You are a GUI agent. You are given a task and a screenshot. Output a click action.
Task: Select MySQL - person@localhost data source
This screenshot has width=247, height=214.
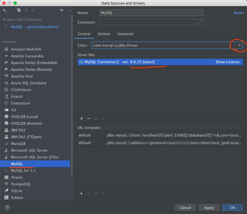[35, 27]
